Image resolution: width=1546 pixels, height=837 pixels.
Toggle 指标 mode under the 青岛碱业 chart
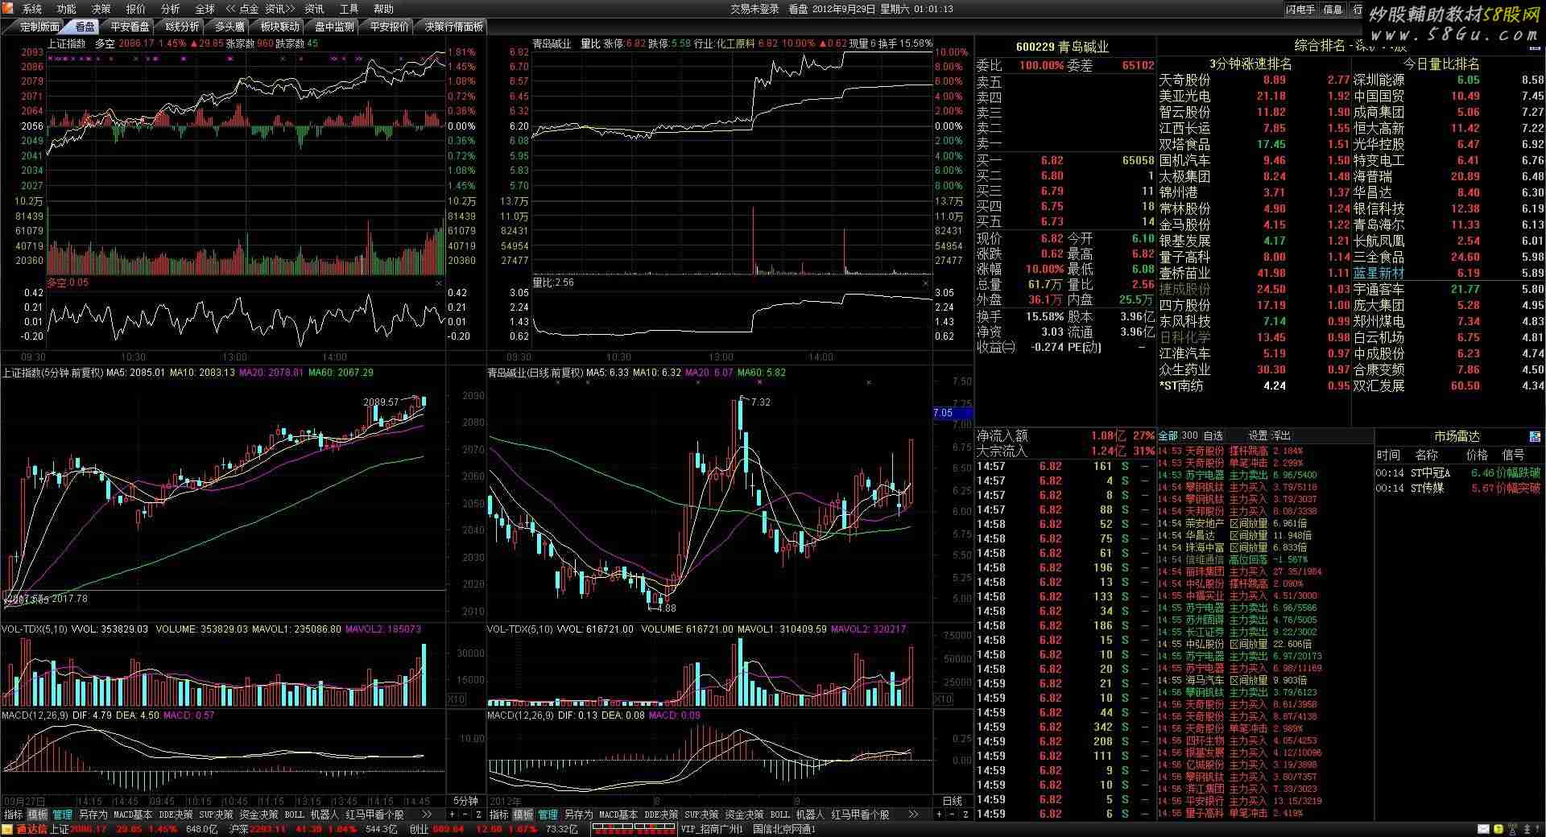click(x=499, y=814)
